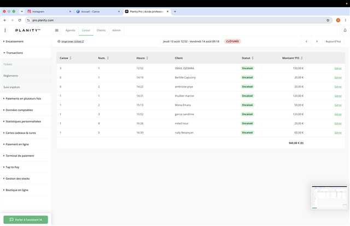
Task: Sort the table by the Caisse column
Action: coord(66,58)
